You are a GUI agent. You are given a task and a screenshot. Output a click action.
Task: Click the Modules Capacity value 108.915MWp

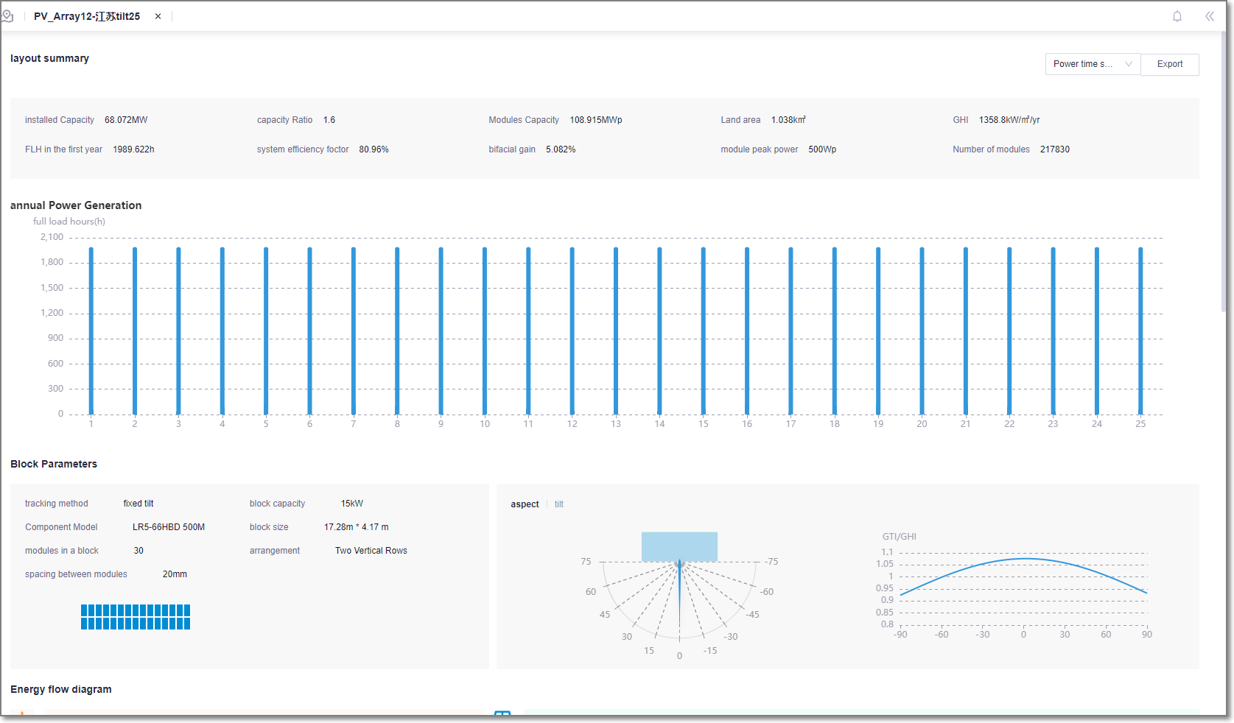596,120
